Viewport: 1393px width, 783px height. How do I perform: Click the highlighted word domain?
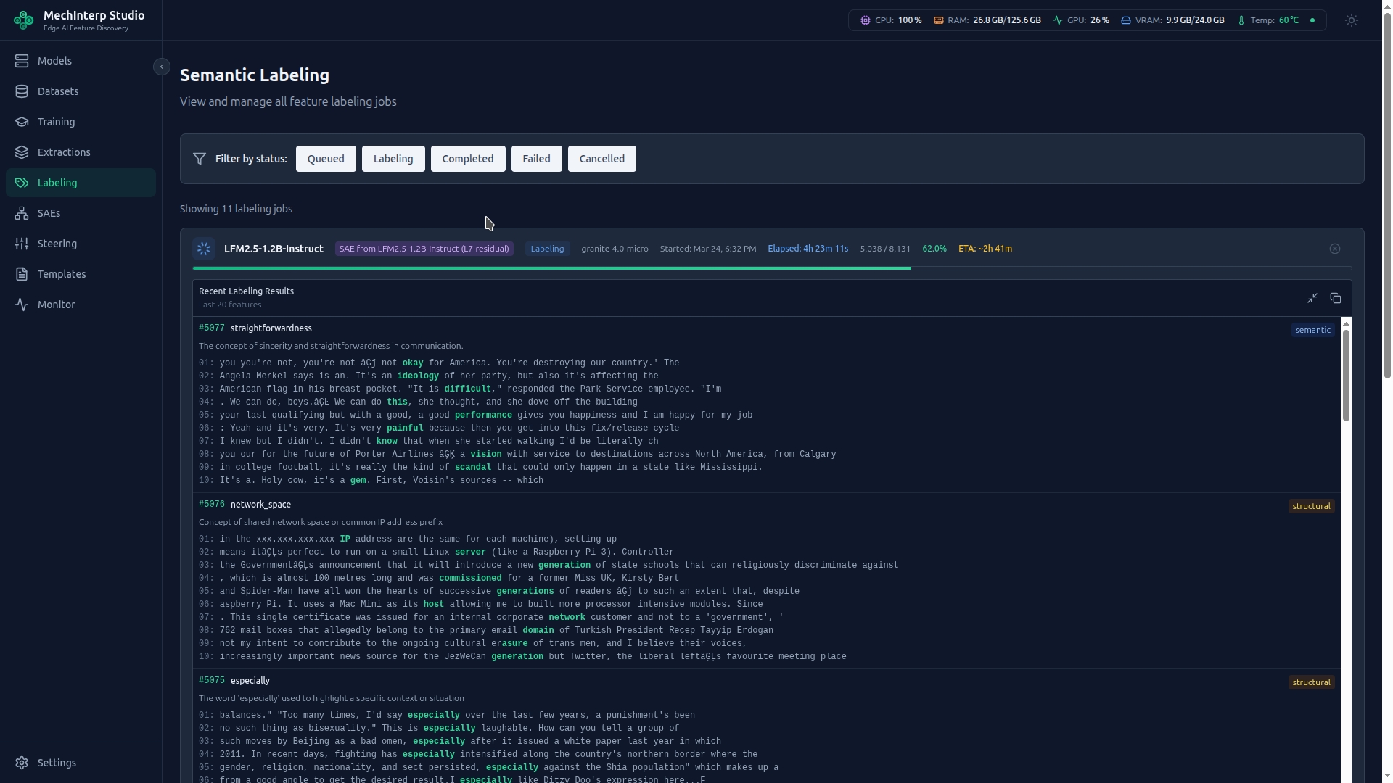[538, 631]
